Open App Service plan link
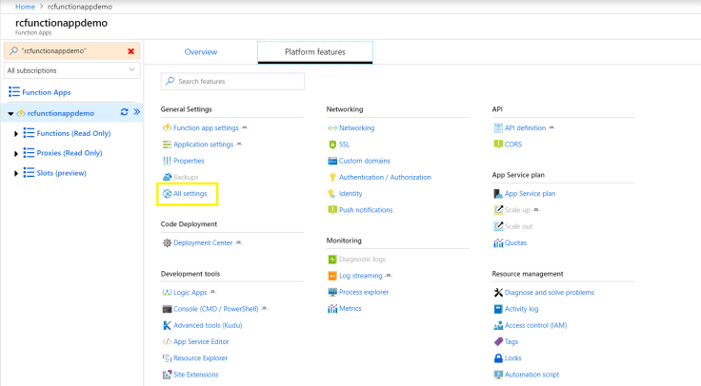701x386 pixels. (530, 194)
